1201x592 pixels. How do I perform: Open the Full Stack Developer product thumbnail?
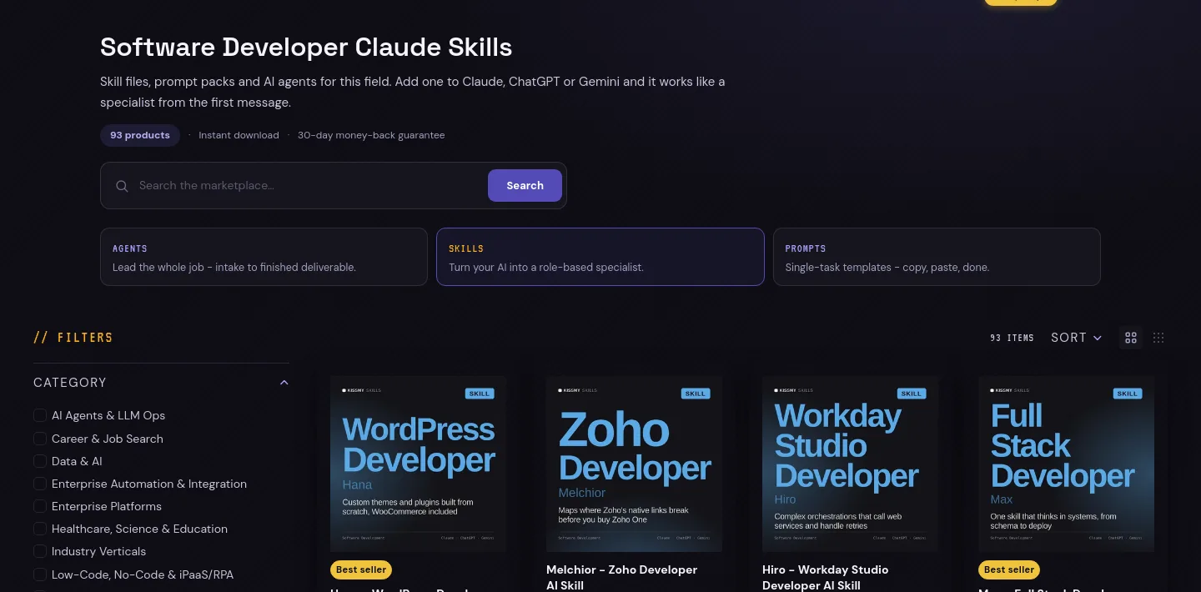1066,464
